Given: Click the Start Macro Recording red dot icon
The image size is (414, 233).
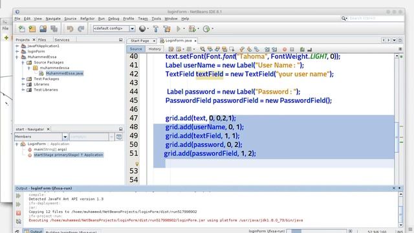Looking at the screenshot, I should pos(285,49).
